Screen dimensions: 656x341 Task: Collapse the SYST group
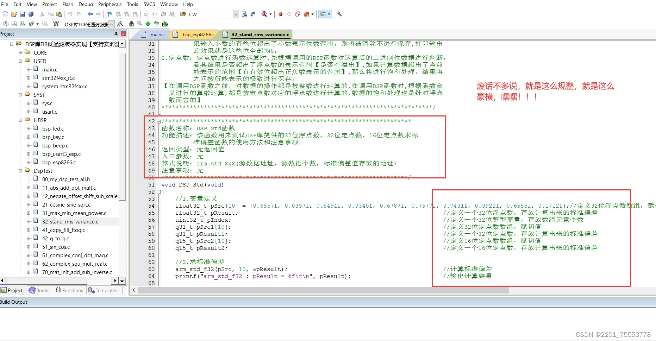point(20,95)
